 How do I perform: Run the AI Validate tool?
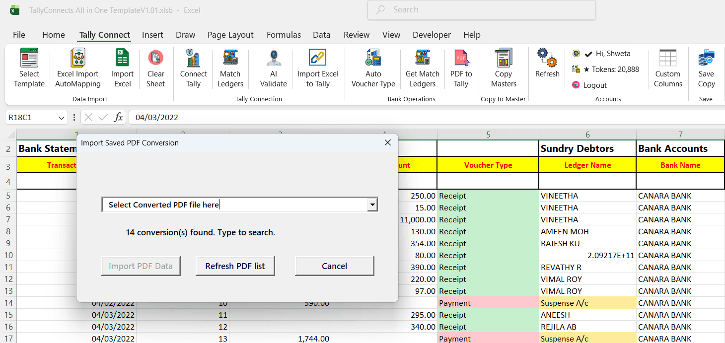click(x=273, y=68)
